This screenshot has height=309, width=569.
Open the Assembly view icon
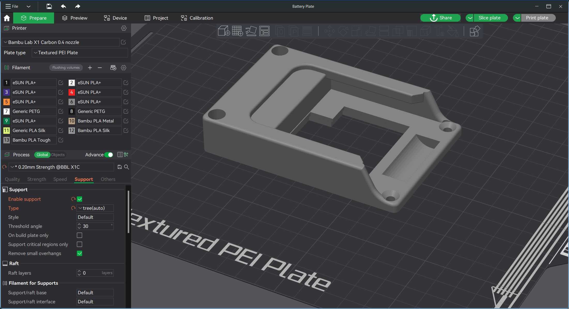[x=475, y=31]
